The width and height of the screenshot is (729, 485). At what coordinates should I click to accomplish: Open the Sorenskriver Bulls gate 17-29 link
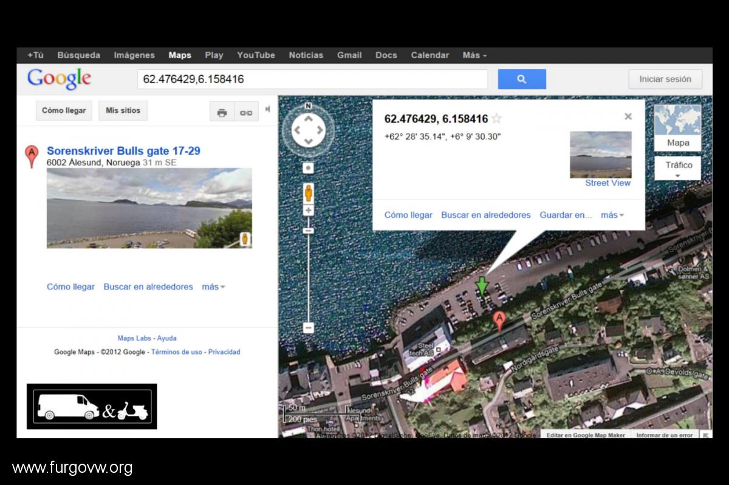point(123,151)
